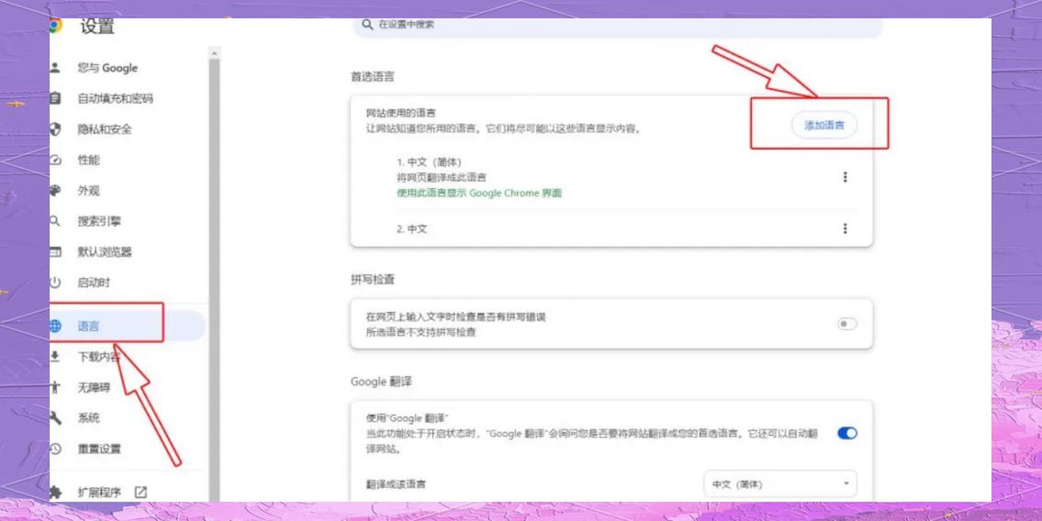Open 隐私和安全 settings
The width and height of the screenshot is (1042, 521).
(x=105, y=128)
